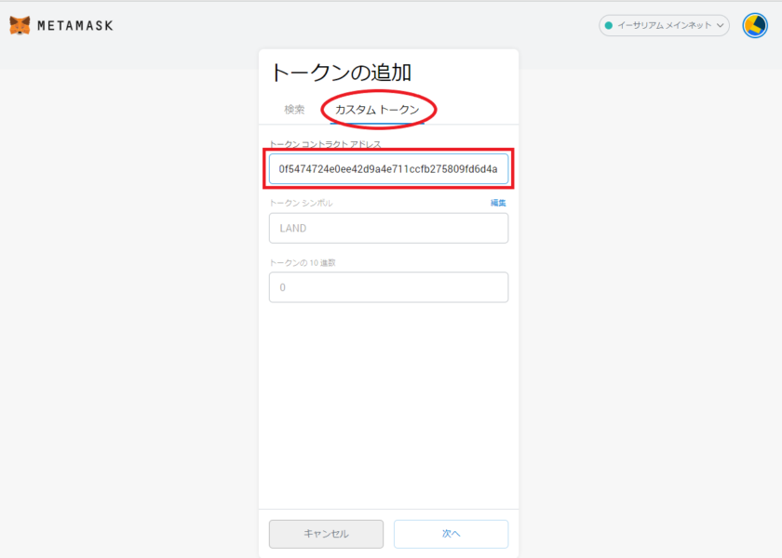This screenshot has height=558, width=782.
Task: Click the トークンの追加 heading
Action: coord(341,73)
